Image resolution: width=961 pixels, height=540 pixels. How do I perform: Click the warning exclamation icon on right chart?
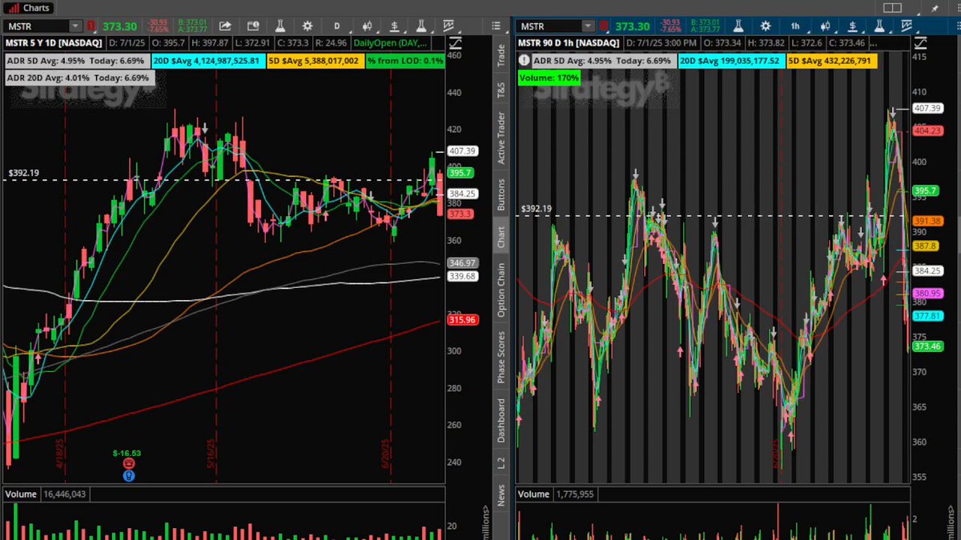(x=523, y=60)
